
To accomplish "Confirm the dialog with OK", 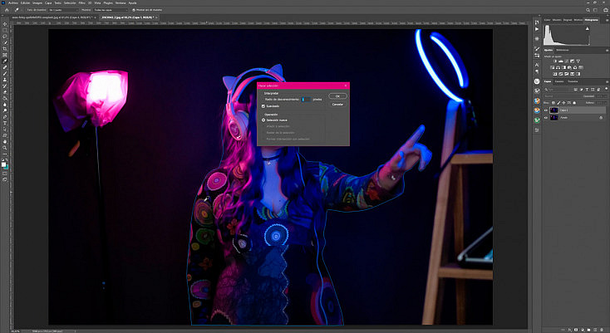I will (337, 96).
